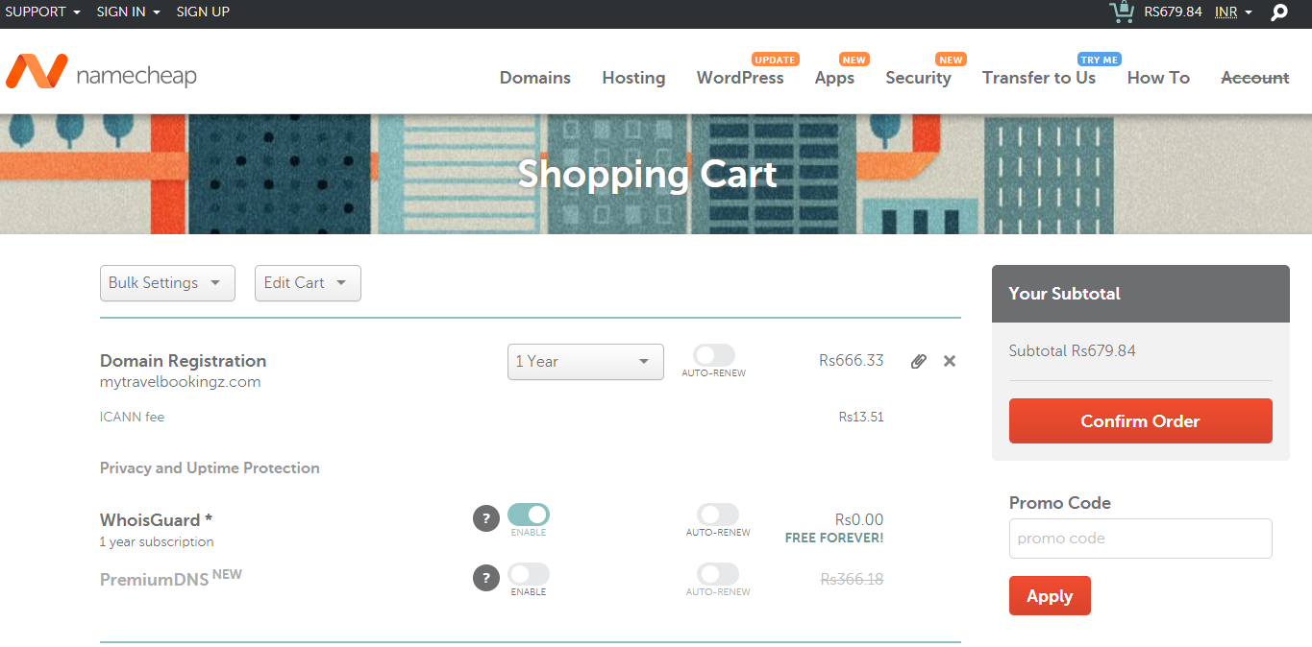The height and width of the screenshot is (647, 1312).
Task: Open the WordPress menu
Action: (x=740, y=78)
